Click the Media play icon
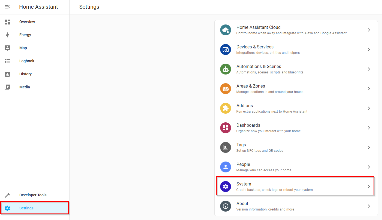The width and height of the screenshot is (382, 220). (7, 87)
